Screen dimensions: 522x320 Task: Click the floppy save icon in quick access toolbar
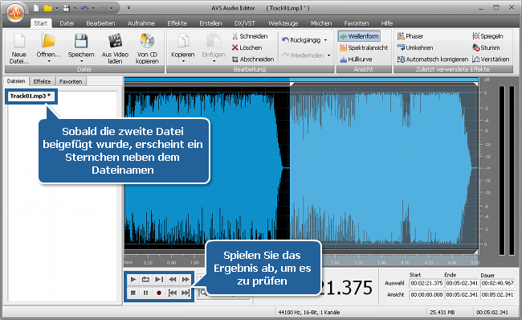pyautogui.click(x=66, y=8)
